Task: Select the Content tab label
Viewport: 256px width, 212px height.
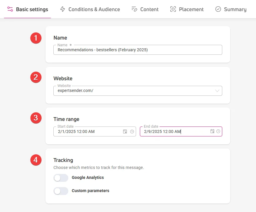Action: pyautogui.click(x=149, y=9)
